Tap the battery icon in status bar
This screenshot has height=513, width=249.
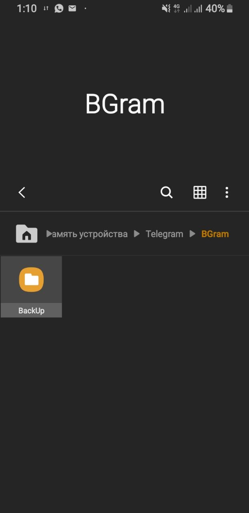click(230, 8)
